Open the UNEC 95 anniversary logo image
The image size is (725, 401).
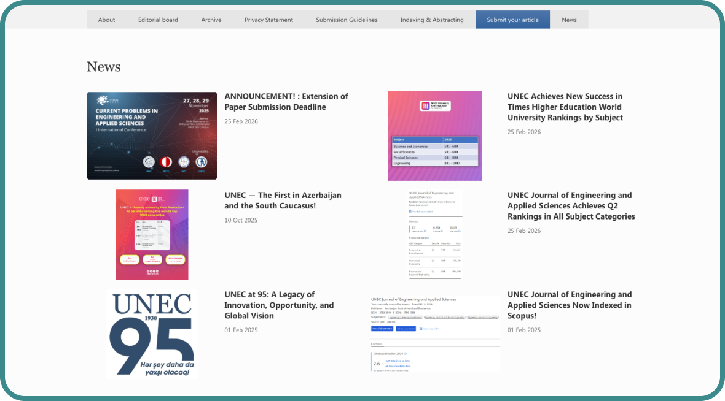click(x=152, y=334)
